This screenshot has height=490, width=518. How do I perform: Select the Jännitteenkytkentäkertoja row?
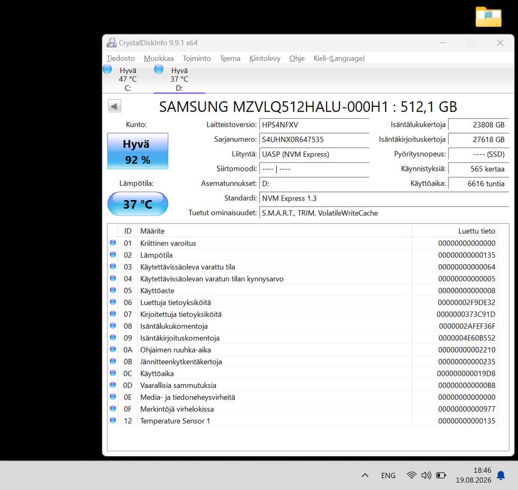click(x=303, y=362)
